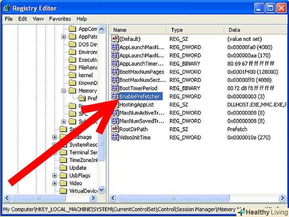This screenshot has height=217, width=289.
Task: Click the Update folder icon
Action: 63,168
